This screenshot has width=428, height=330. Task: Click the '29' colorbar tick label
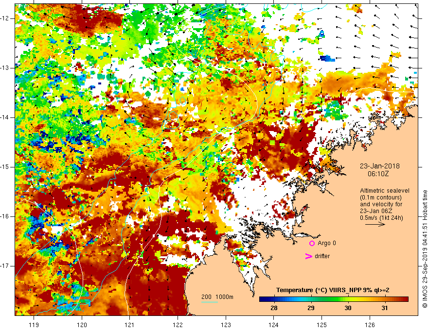click(311, 308)
